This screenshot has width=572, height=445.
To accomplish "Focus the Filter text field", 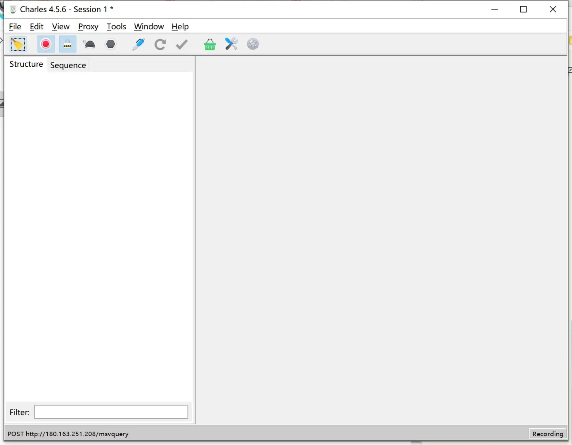I will tap(111, 412).
